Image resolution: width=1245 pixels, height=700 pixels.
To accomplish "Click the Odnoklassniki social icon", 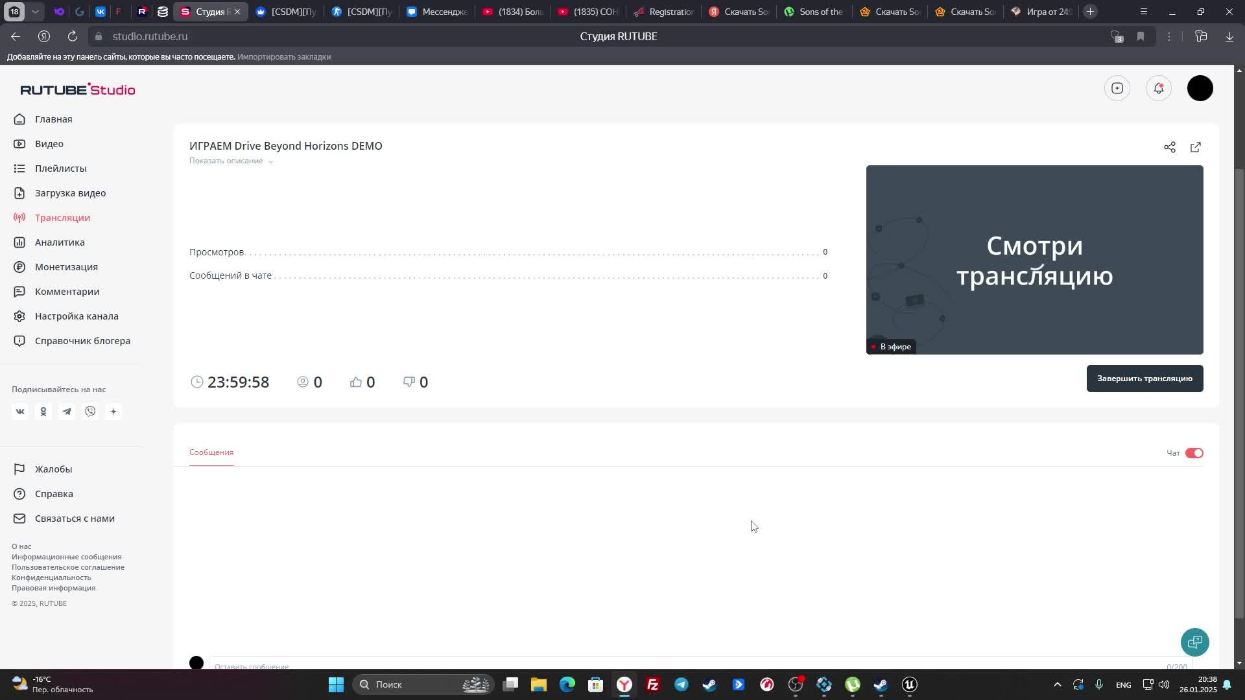I will pyautogui.click(x=43, y=412).
